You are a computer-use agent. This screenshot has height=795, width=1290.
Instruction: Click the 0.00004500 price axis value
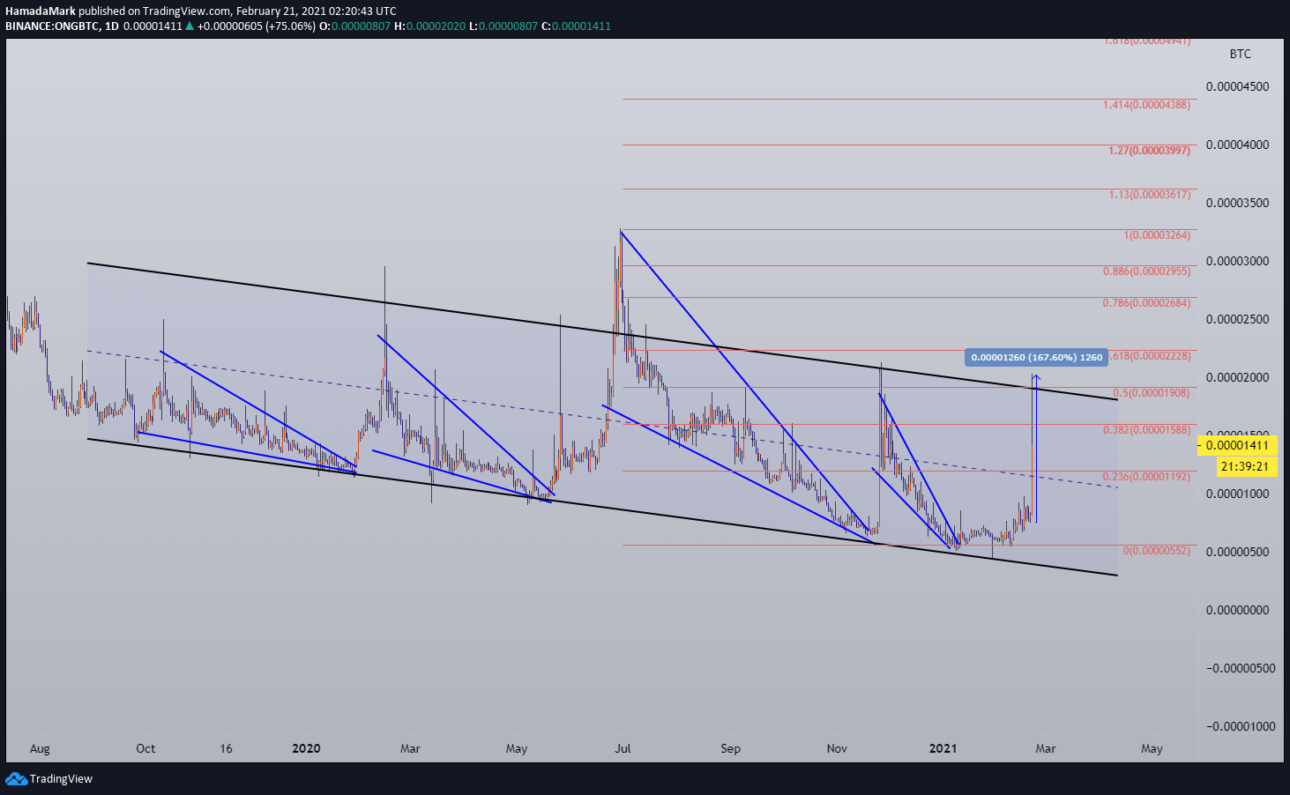pyautogui.click(x=1238, y=86)
